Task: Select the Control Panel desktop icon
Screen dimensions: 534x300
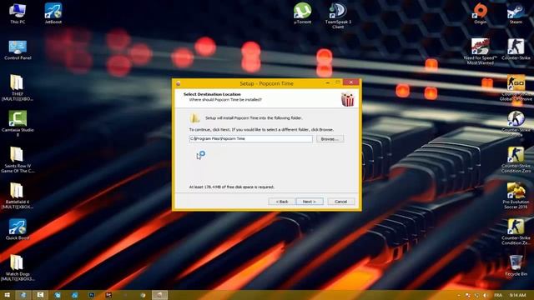Action: point(18,50)
